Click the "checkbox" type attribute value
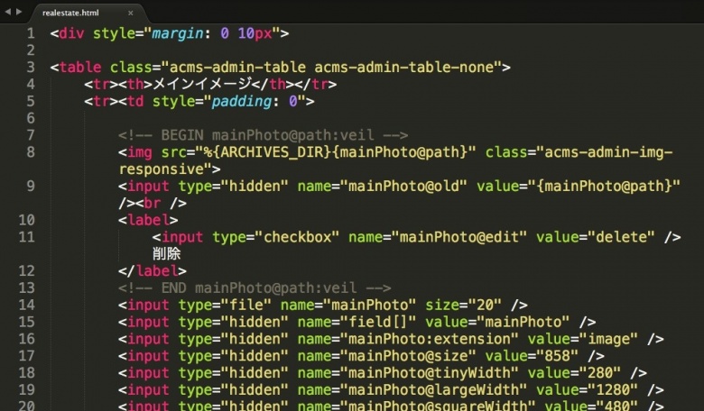This screenshot has width=704, height=411. [296, 237]
